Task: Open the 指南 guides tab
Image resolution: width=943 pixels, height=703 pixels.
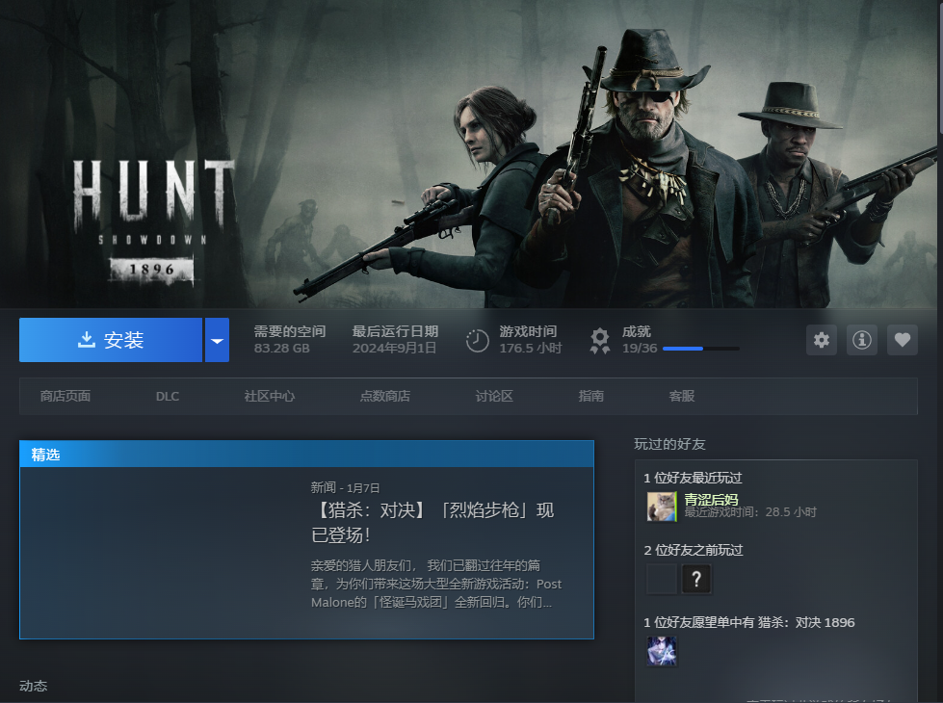Action: tap(591, 397)
